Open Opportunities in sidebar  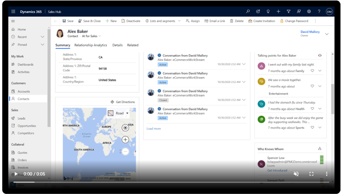click(28, 126)
